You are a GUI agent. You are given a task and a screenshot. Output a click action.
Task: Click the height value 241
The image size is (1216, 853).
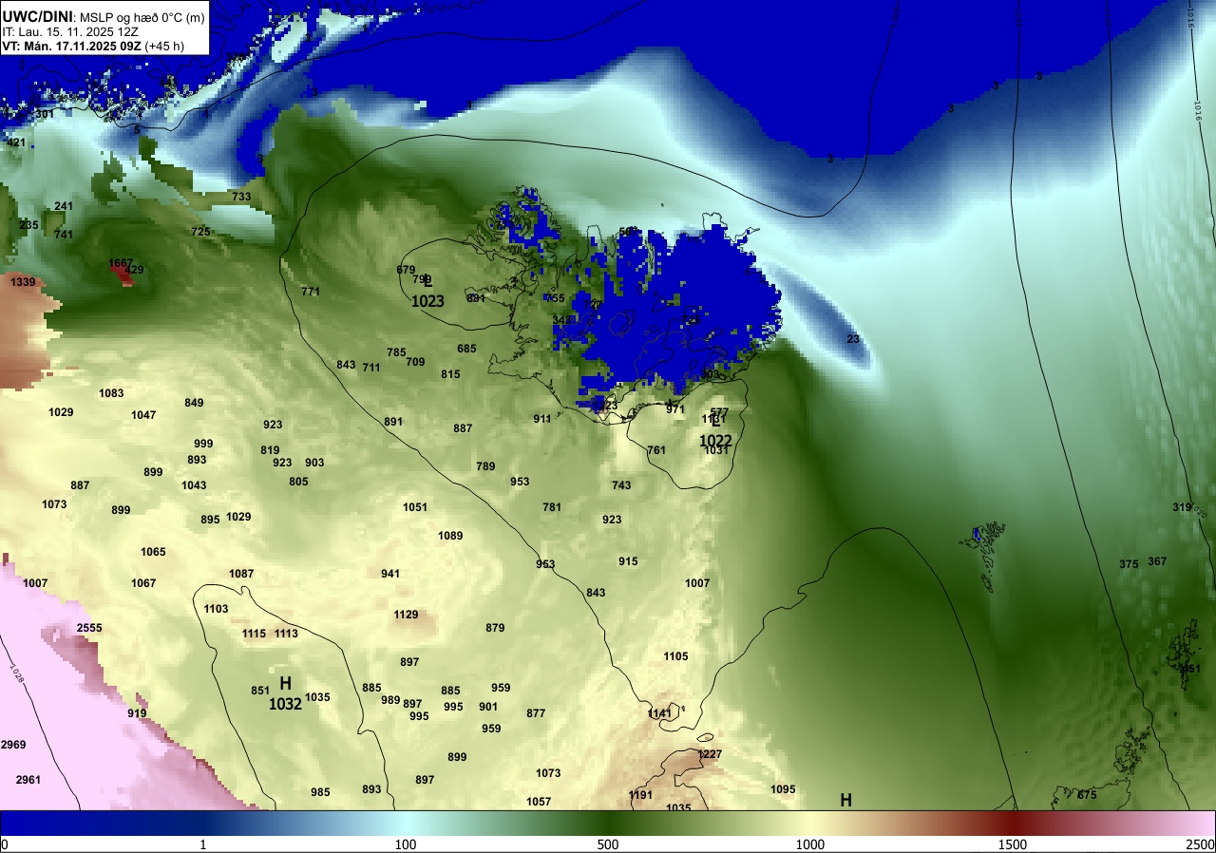click(x=64, y=206)
